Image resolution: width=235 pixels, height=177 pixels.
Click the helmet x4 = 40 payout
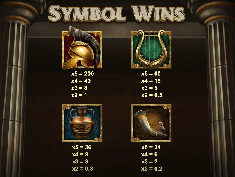click(x=81, y=81)
